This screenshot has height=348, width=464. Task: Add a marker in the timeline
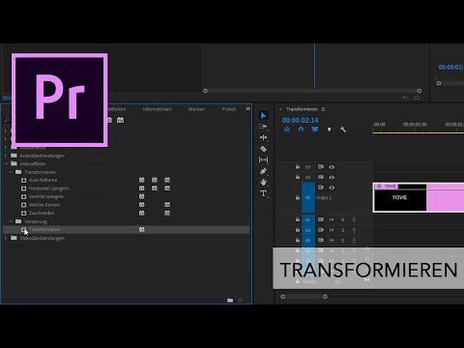point(329,130)
